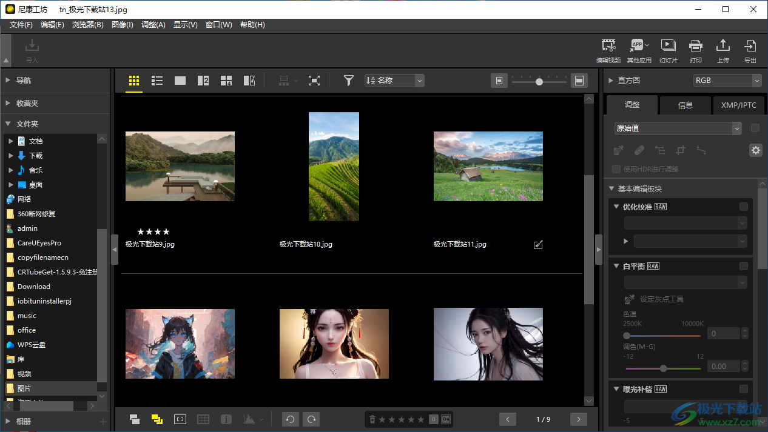Open adjustment settings gear
The image size is (768, 432).
point(755,150)
